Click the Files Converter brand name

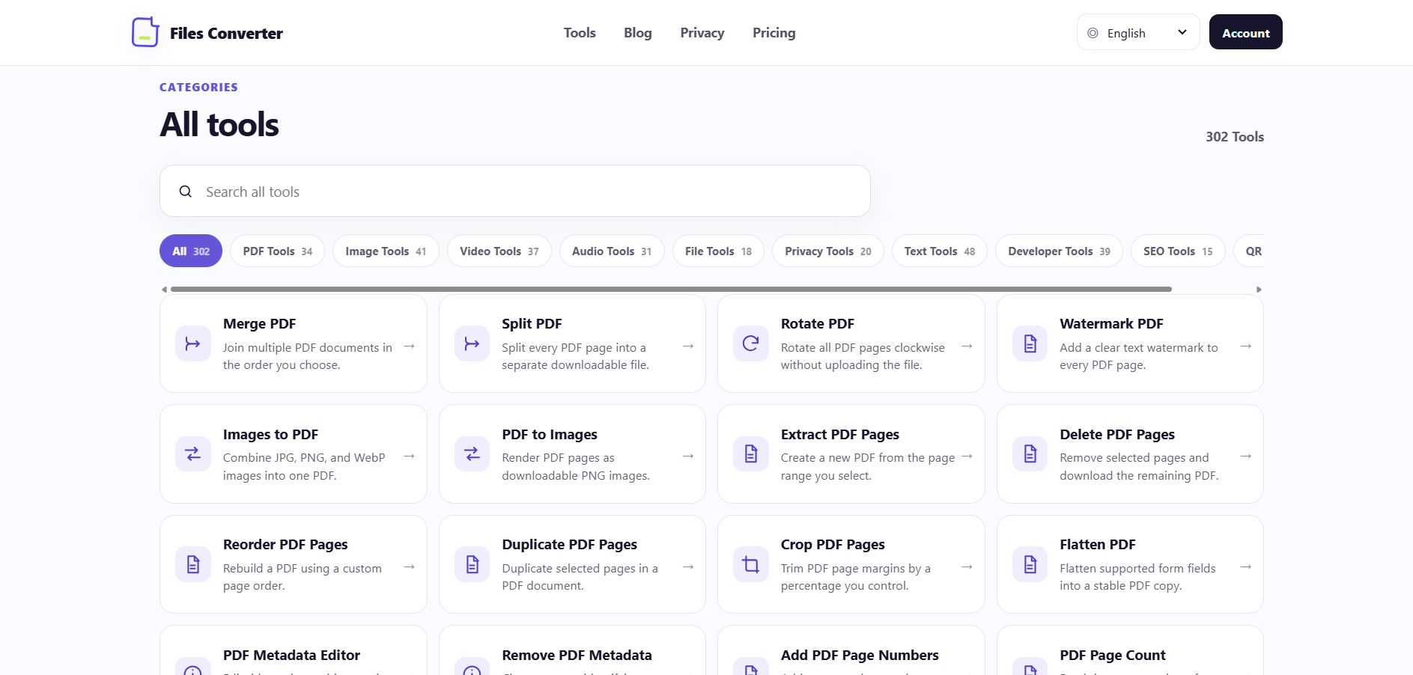tap(226, 33)
